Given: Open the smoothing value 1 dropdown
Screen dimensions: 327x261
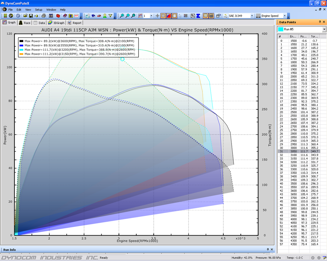Looking at the screenshot, I should (x=151, y=16).
